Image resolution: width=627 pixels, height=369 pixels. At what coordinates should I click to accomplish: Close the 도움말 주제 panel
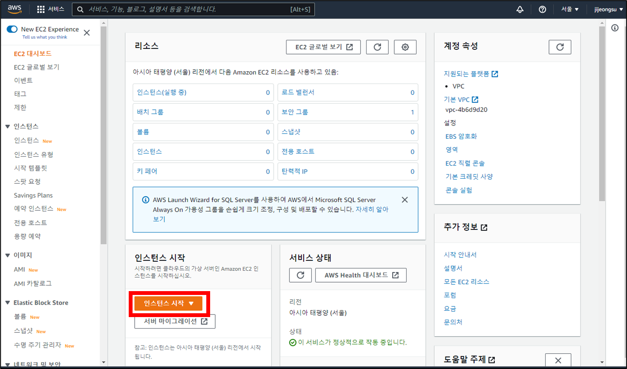coord(558,360)
